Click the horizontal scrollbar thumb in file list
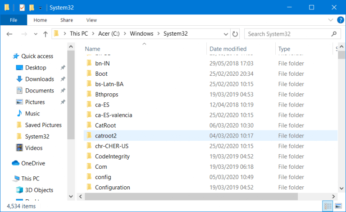The width and height of the screenshot is (346, 212). pyautogui.click(x=191, y=196)
